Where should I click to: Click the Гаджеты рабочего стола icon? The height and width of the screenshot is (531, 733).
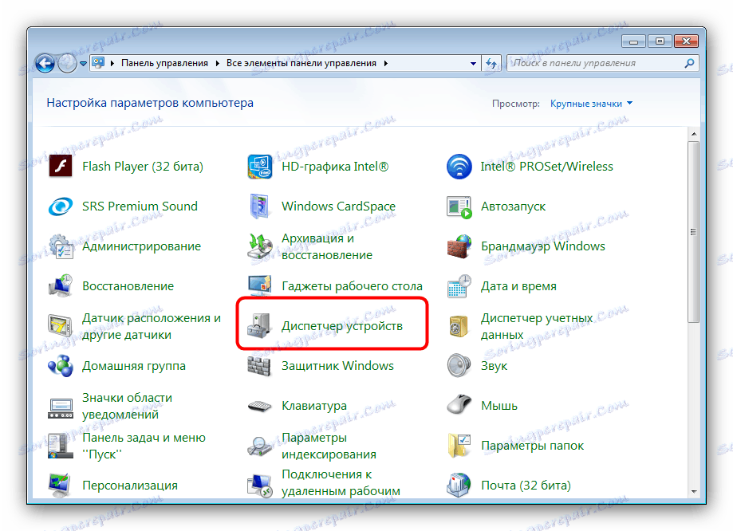tap(259, 286)
